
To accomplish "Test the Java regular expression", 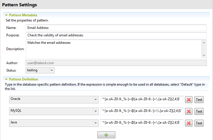I will [199, 123].
